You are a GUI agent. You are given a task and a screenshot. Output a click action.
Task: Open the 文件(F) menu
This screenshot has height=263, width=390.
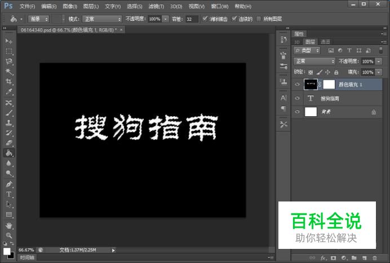coord(27,6)
